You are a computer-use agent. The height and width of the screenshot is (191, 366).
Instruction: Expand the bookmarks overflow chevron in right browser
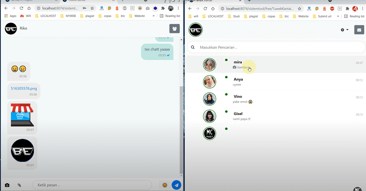coord(338,16)
